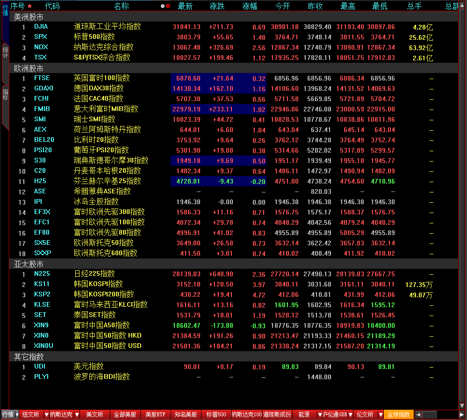Switch to the 全部美股 bottom tab
467x420 pixels.
click(x=125, y=414)
